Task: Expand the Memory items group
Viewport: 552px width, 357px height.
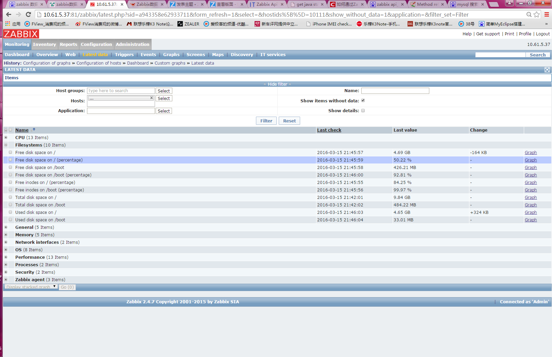Action: point(6,235)
